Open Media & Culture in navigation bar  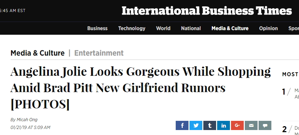tap(230, 28)
